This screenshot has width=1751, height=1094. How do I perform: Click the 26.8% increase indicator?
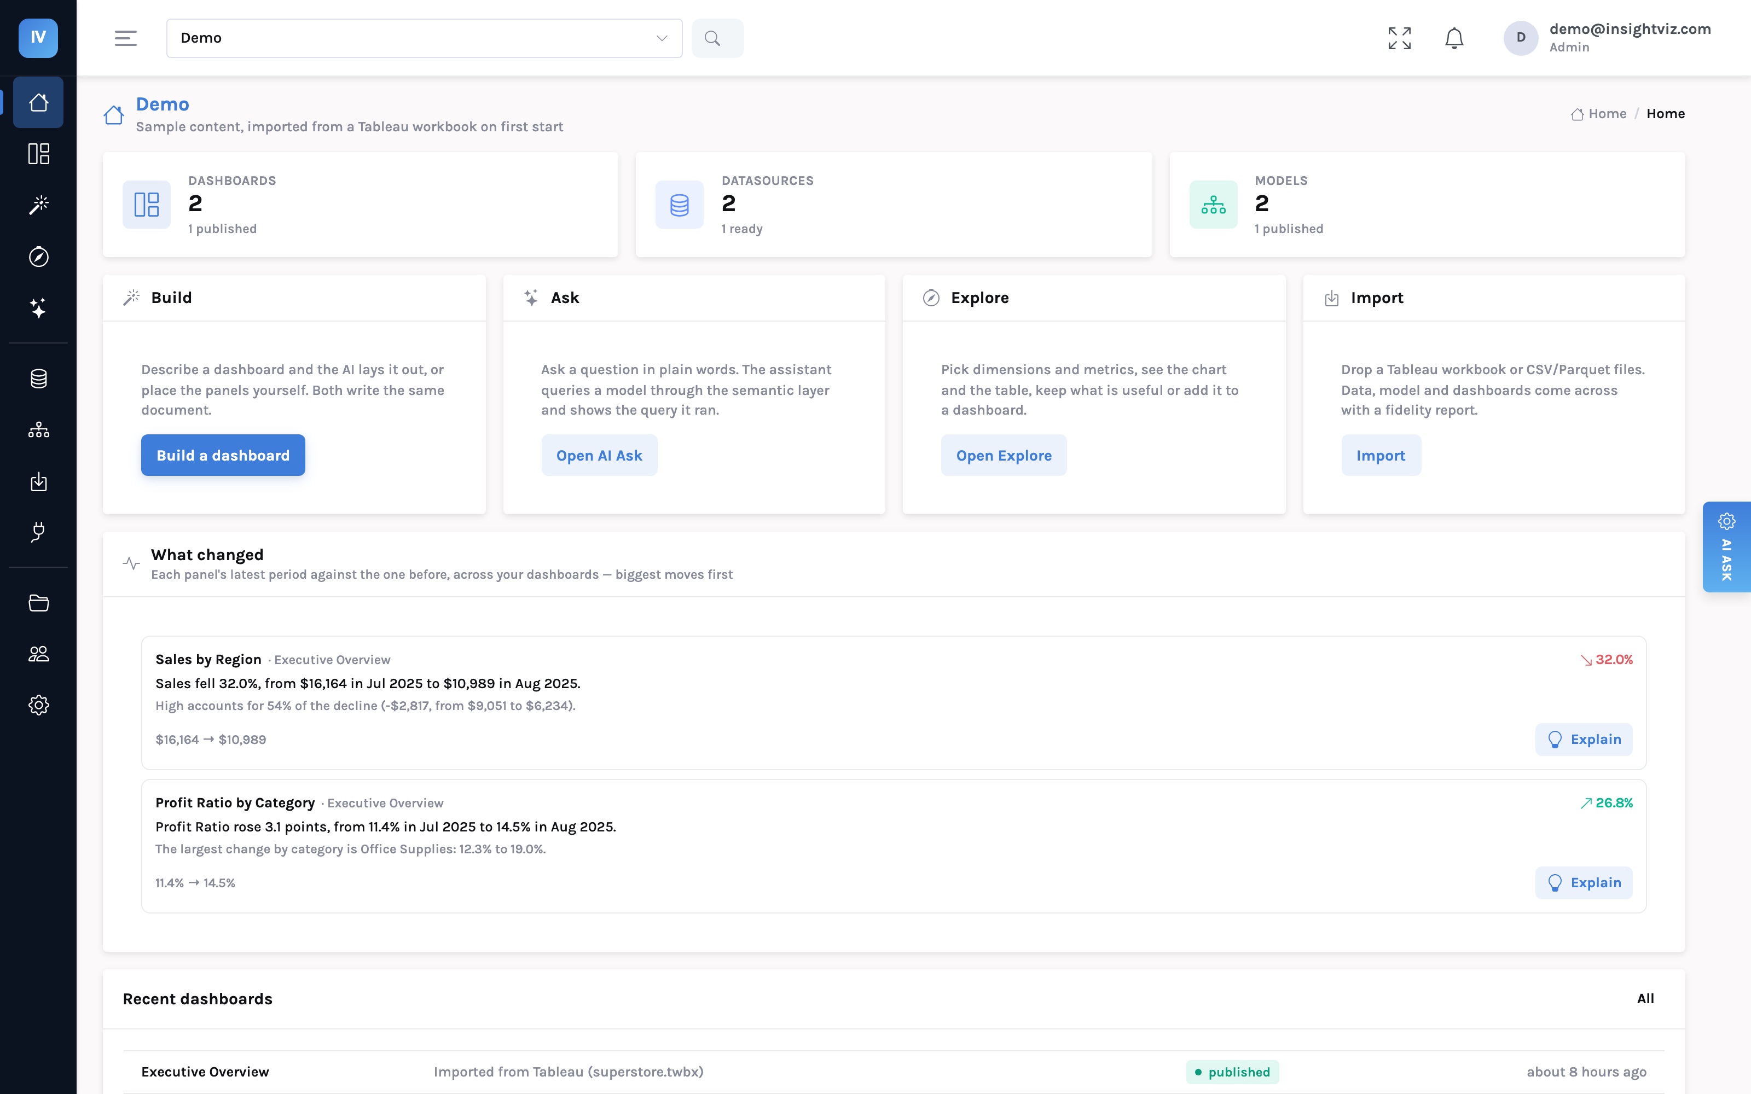(1607, 802)
